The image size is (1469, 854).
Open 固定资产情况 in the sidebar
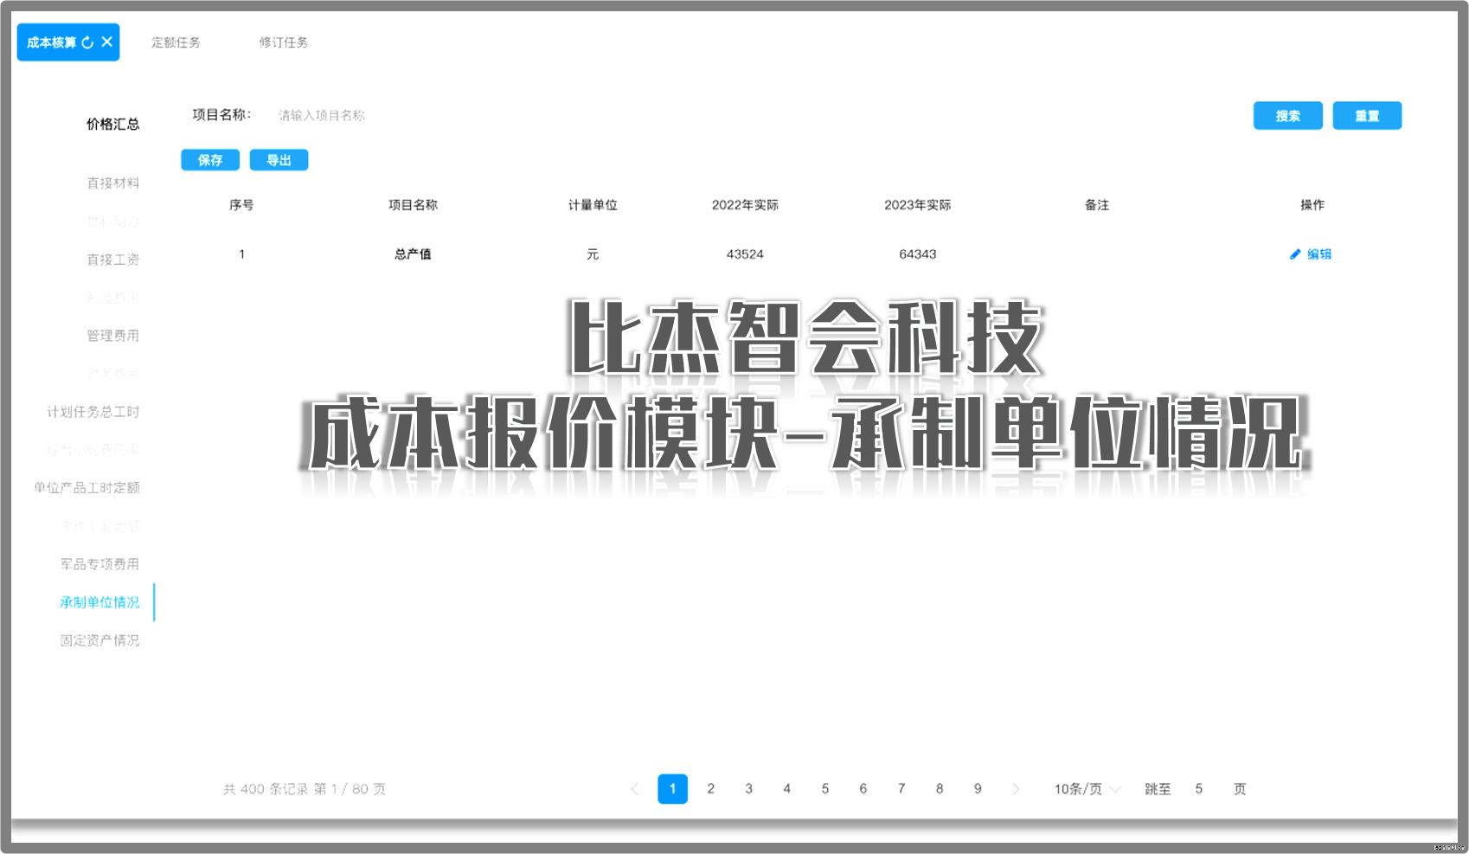[x=99, y=640]
